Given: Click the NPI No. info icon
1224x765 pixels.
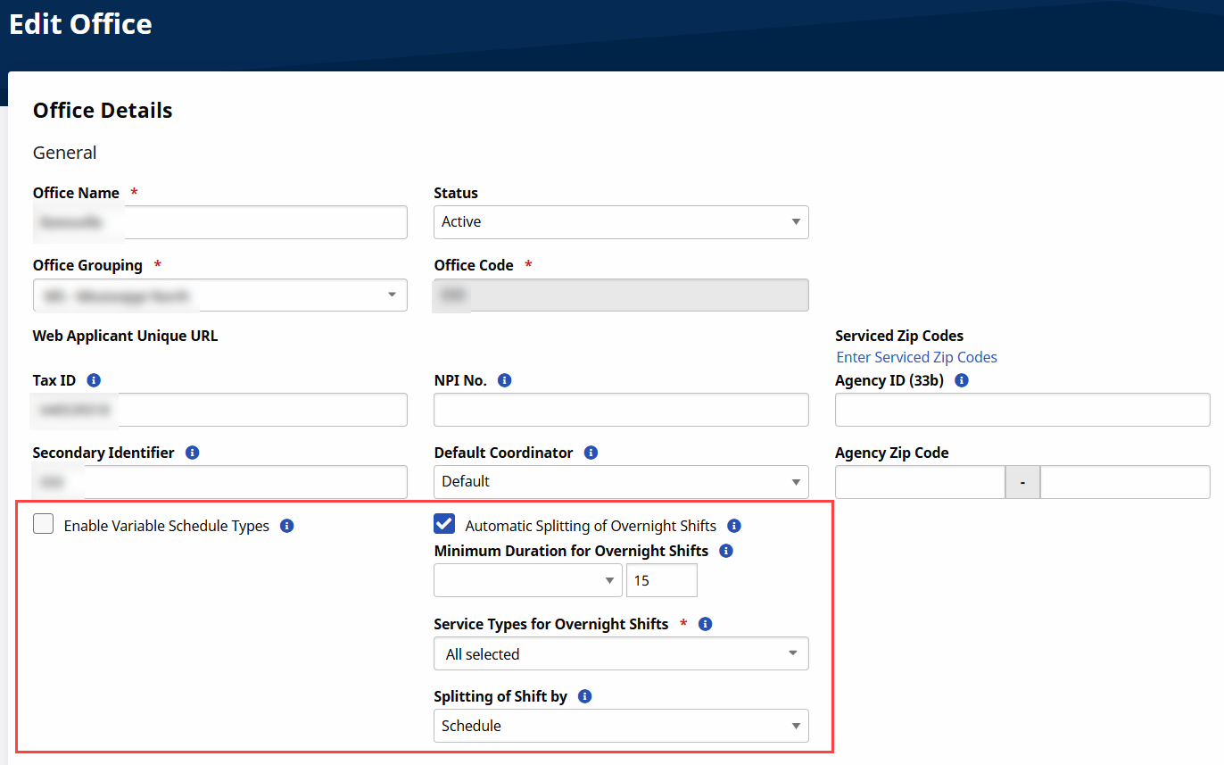Looking at the screenshot, I should coord(504,380).
